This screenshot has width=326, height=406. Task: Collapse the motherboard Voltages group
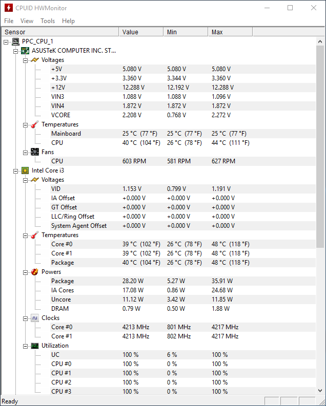26,60
